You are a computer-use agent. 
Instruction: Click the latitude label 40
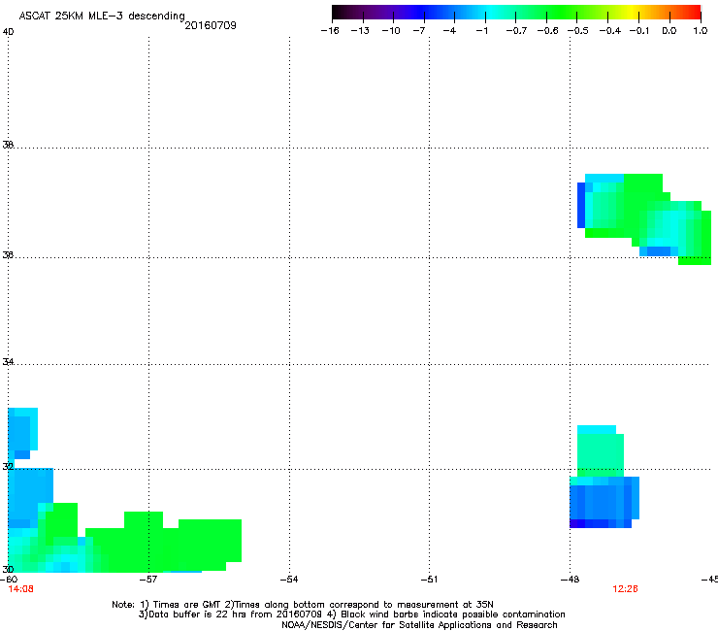[x=8, y=32]
